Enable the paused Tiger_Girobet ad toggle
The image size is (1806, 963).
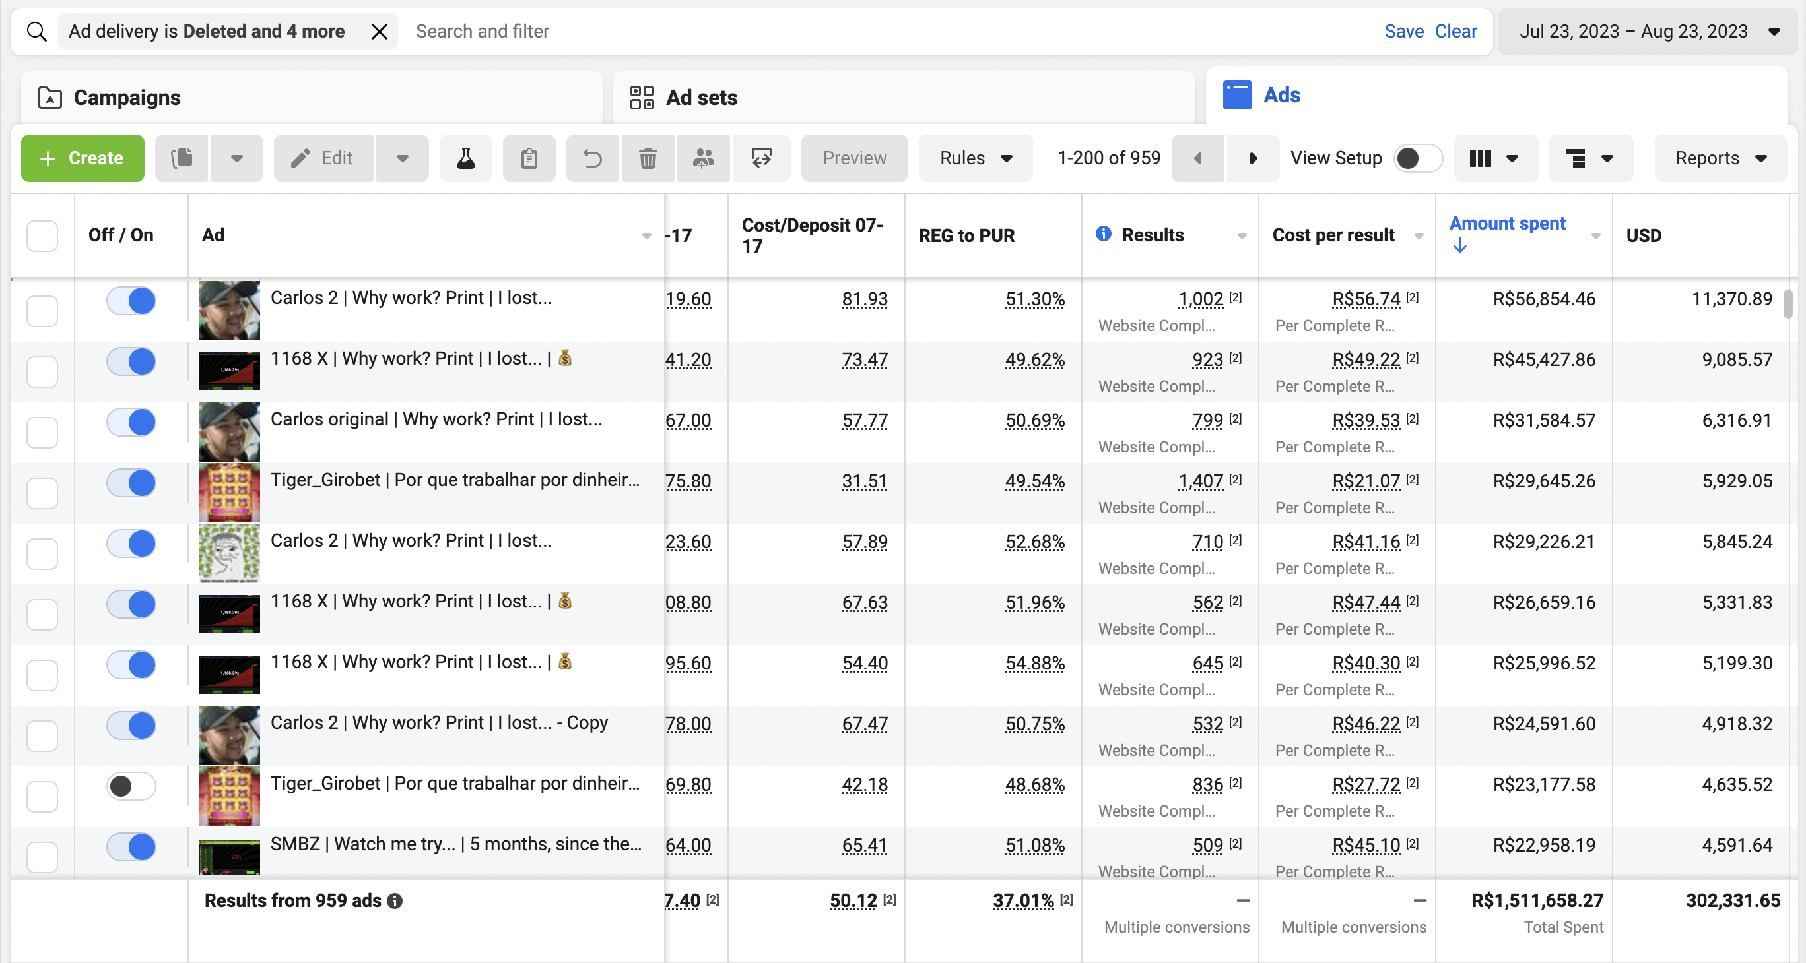point(131,786)
